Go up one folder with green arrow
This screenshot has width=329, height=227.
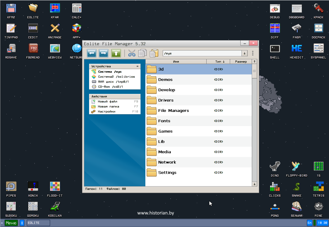pyautogui.click(x=116, y=53)
